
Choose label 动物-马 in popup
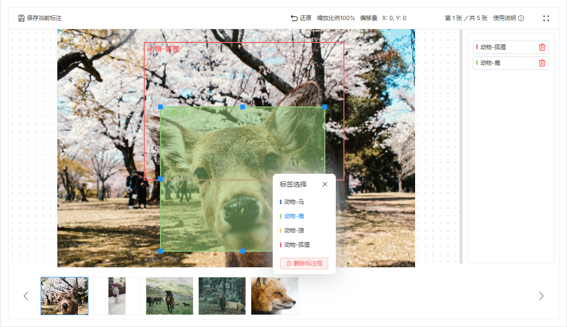click(292, 202)
